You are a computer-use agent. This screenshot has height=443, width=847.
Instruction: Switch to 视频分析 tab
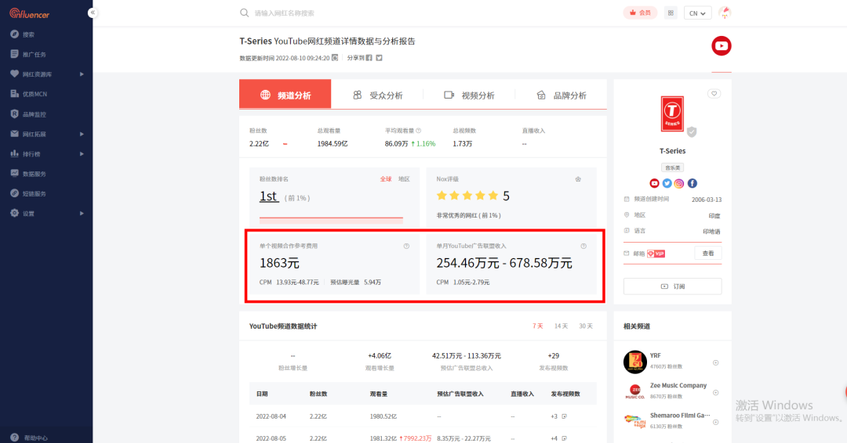(x=470, y=95)
